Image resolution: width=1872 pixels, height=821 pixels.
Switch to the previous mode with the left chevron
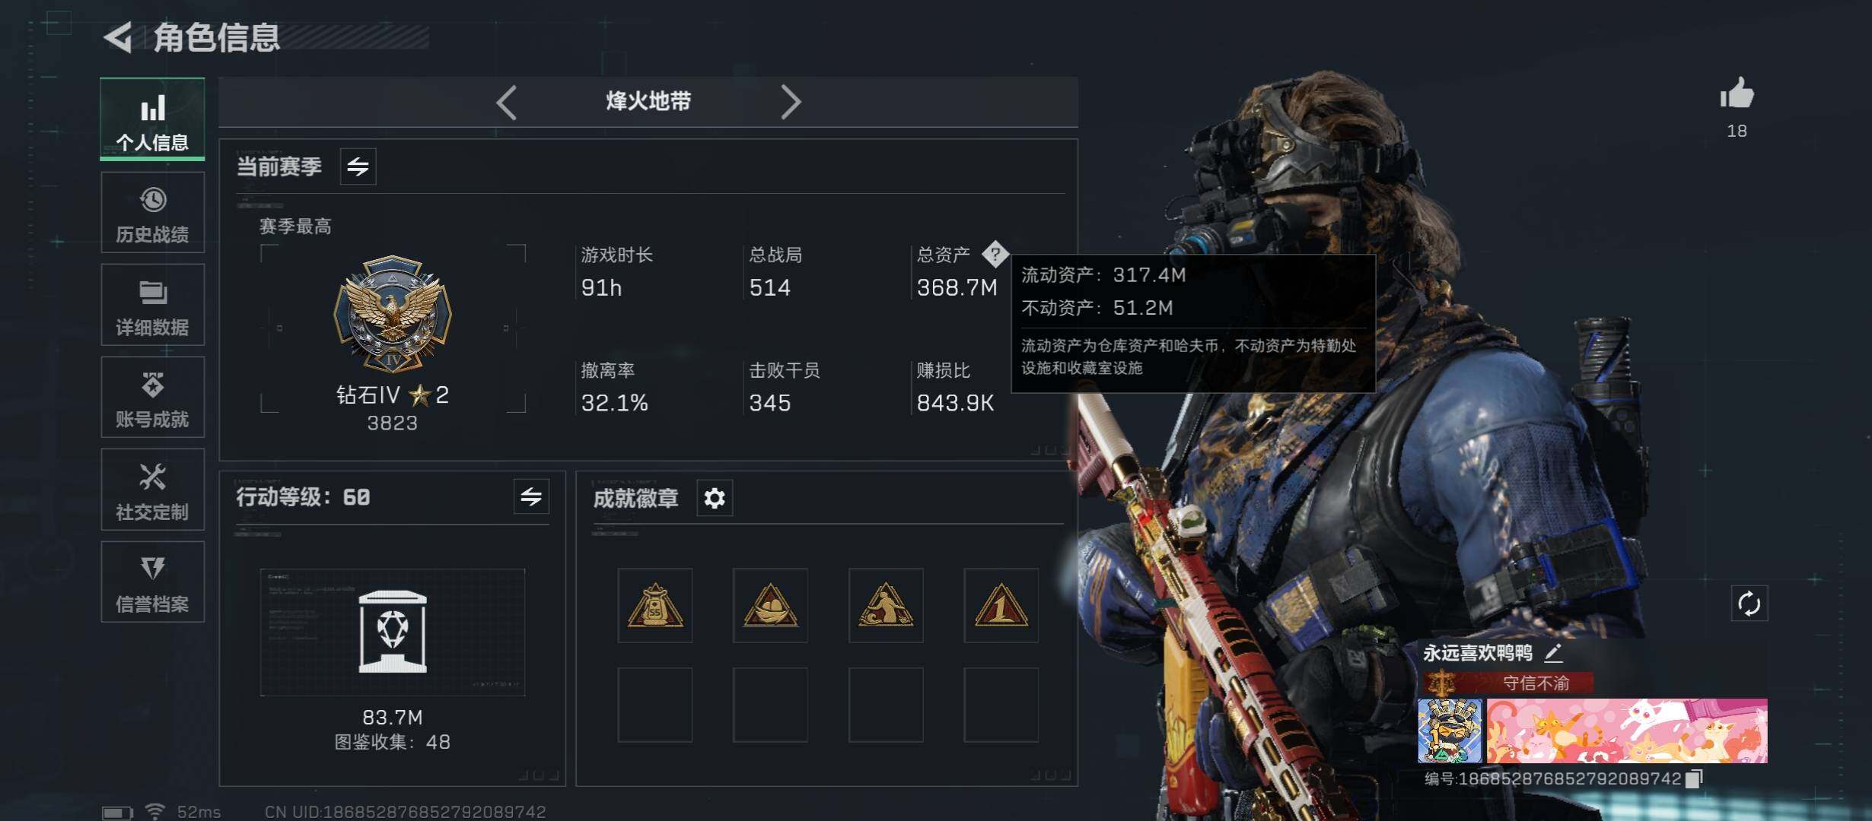pos(507,102)
